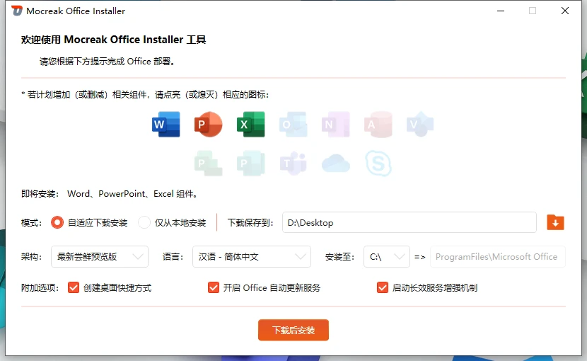Image resolution: width=587 pixels, height=361 pixels.
Task: Toggle the Excel component icon
Action: click(251, 124)
